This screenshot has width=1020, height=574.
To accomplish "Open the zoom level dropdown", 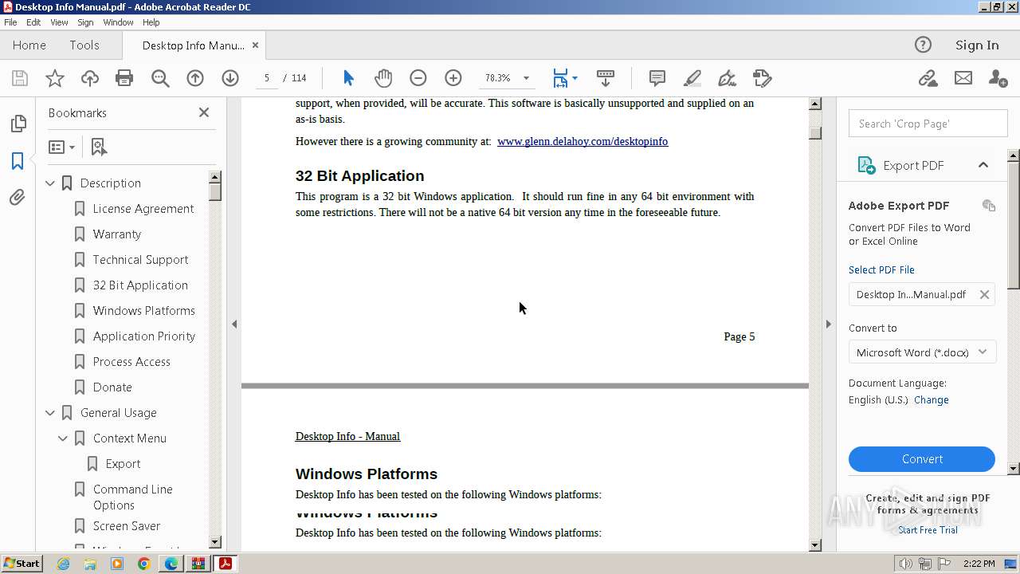I will (x=526, y=78).
